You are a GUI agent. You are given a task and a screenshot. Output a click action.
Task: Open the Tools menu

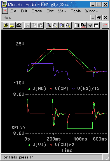pos(76,11)
